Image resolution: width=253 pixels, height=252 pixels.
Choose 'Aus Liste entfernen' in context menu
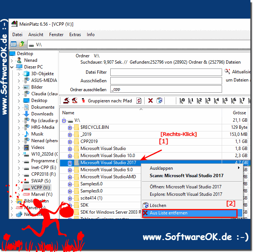click(192, 213)
